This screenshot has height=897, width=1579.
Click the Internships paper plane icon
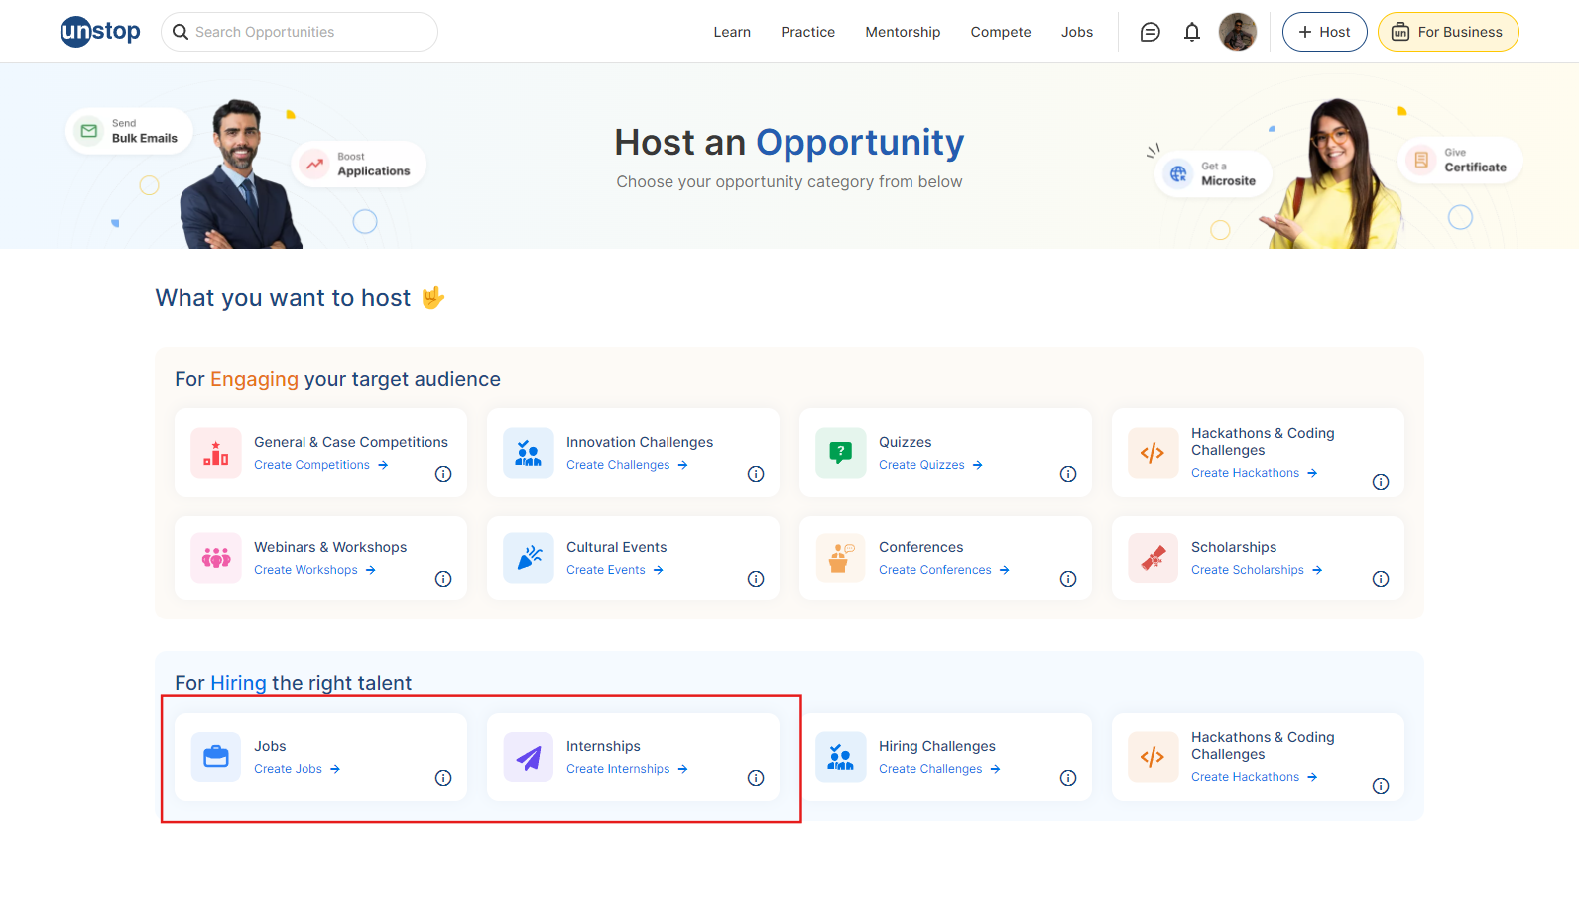tap(529, 757)
